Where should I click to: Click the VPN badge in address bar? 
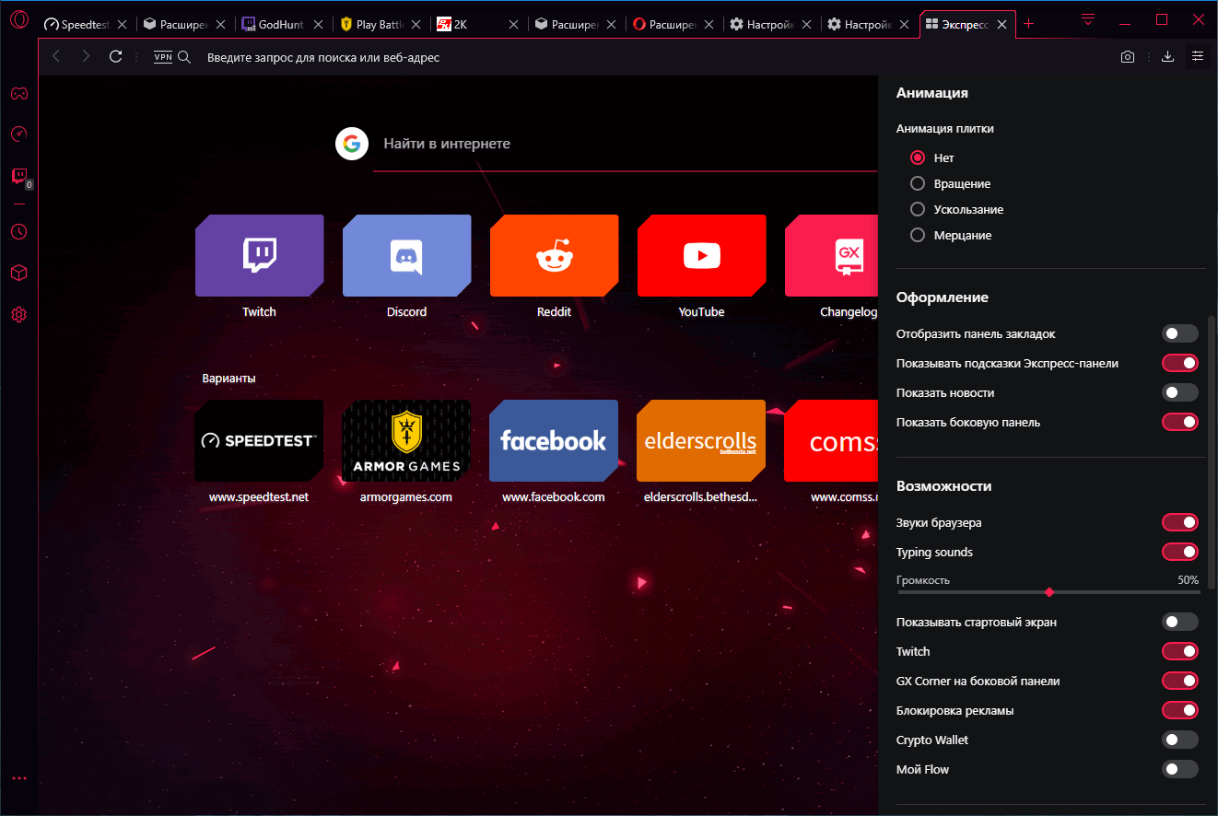click(x=163, y=57)
